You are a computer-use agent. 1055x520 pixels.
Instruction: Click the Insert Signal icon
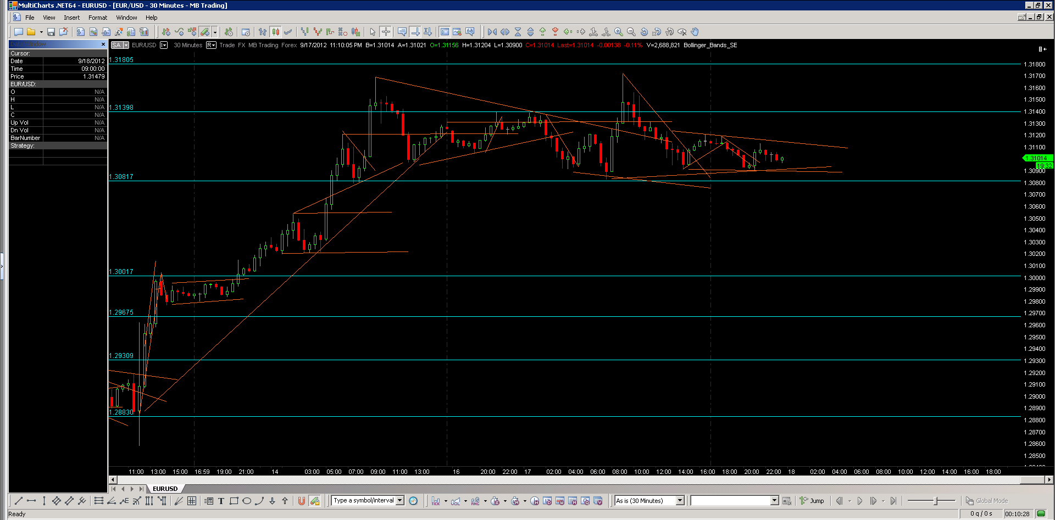click(x=192, y=32)
